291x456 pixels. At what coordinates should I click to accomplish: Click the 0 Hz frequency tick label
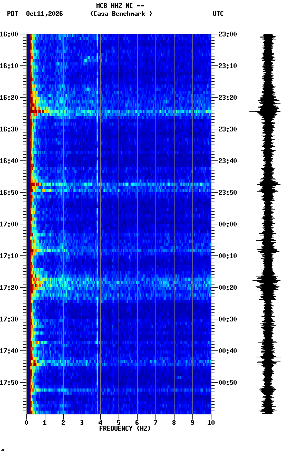(x=26, y=423)
